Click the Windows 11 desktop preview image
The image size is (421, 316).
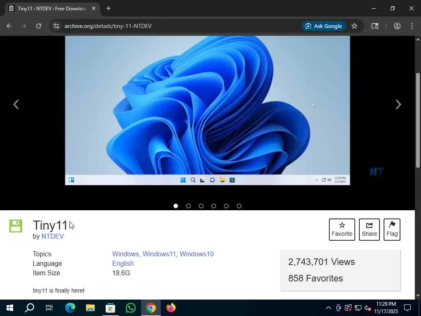tap(207, 110)
